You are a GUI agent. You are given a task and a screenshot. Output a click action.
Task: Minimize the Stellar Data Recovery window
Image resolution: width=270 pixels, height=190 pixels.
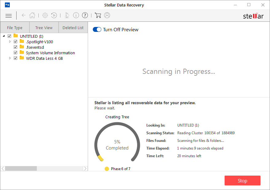[235, 5]
